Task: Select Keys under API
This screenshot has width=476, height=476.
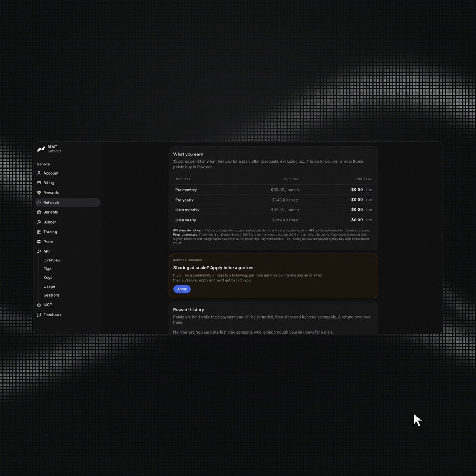Action: point(48,278)
